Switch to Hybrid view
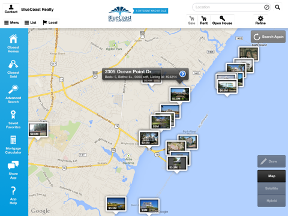 [x=271, y=201]
